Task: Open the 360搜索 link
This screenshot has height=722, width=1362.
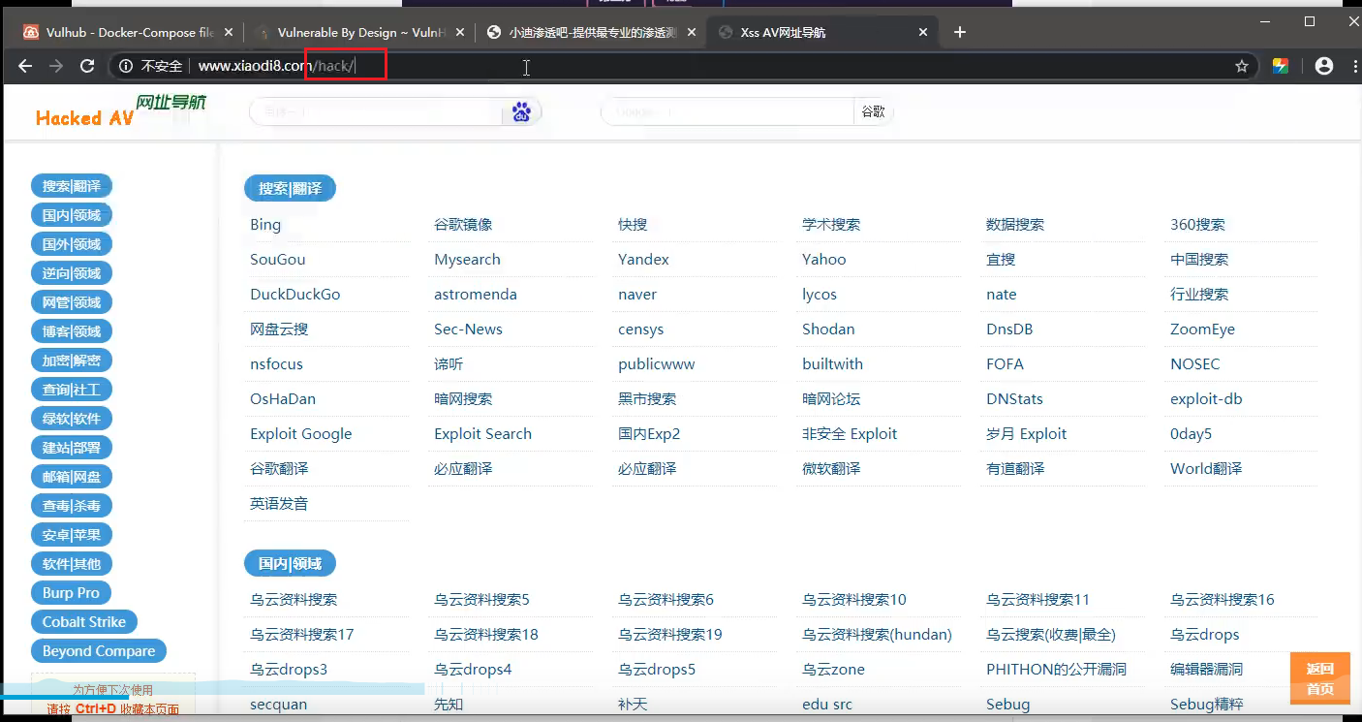Action: [x=1197, y=225]
